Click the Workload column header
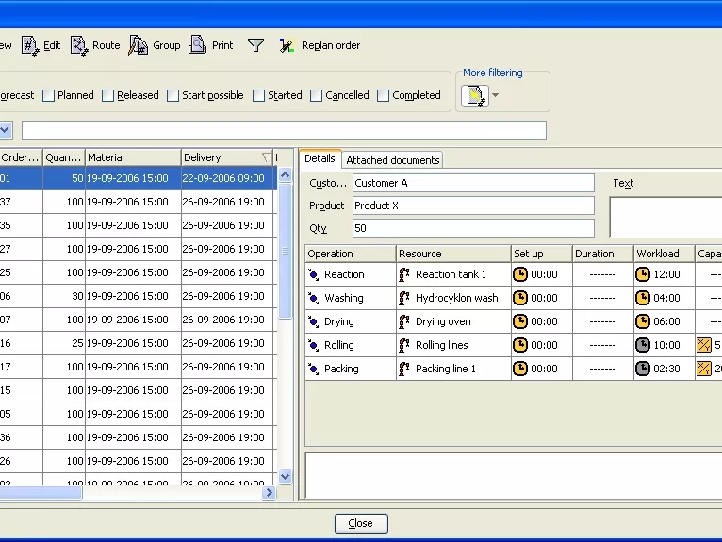The width and height of the screenshot is (722, 542). pyautogui.click(x=664, y=254)
